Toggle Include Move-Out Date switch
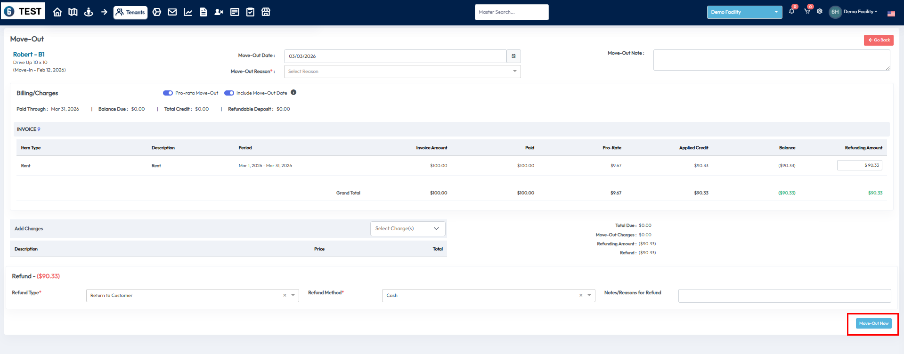The image size is (904, 354). point(229,93)
